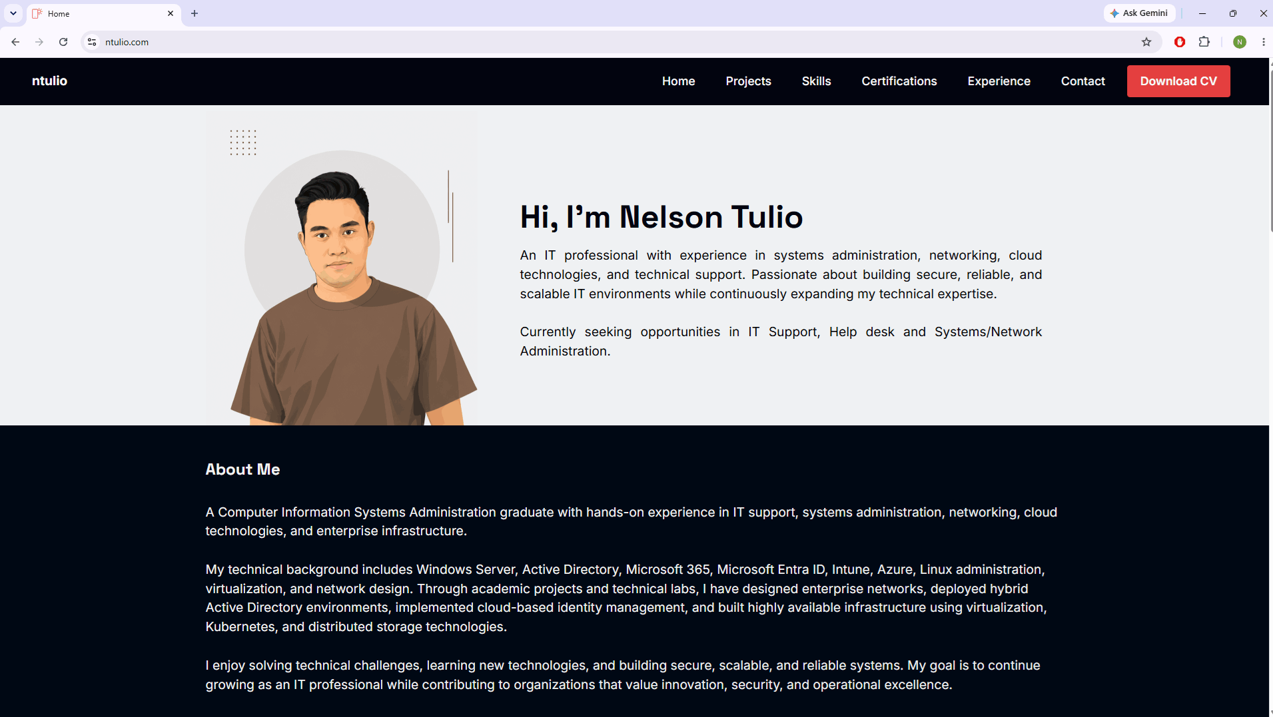This screenshot has height=717, width=1273.
Task: Open a new tab with plus button
Action: pyautogui.click(x=195, y=13)
